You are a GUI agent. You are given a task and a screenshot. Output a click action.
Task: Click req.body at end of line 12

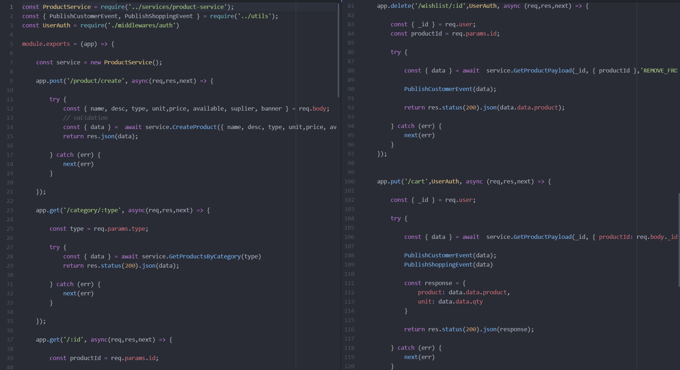click(x=312, y=108)
